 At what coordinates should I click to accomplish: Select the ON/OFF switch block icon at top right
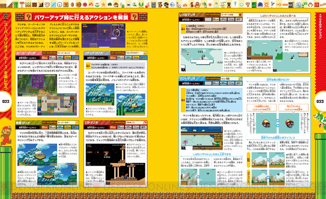317,5
